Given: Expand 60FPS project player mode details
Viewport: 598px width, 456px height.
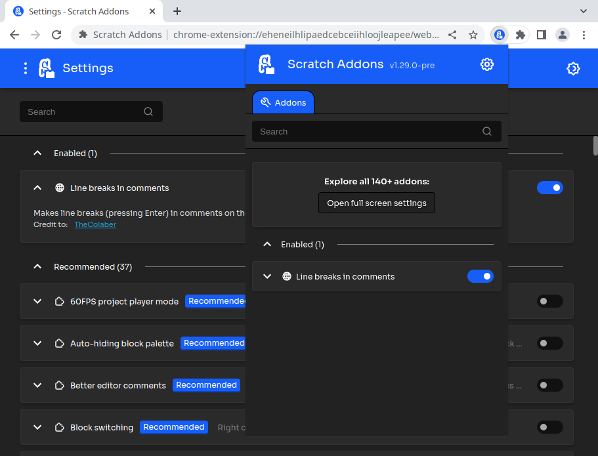Looking at the screenshot, I should (37, 302).
